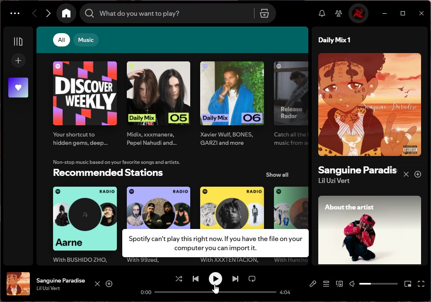Open the Aarne radio station
This screenshot has height=302, width=431.
(x=85, y=219)
